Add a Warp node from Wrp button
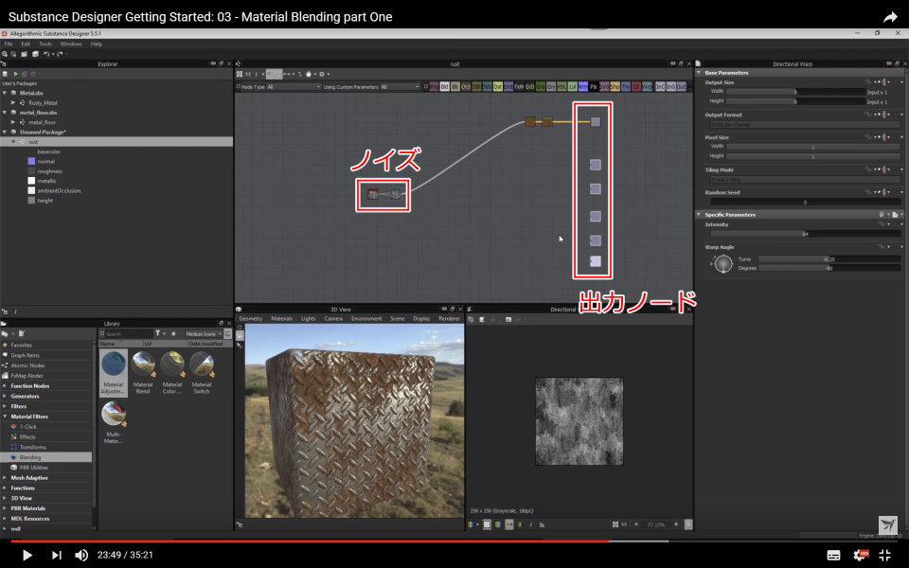The width and height of the screenshot is (909, 568). pos(647,86)
